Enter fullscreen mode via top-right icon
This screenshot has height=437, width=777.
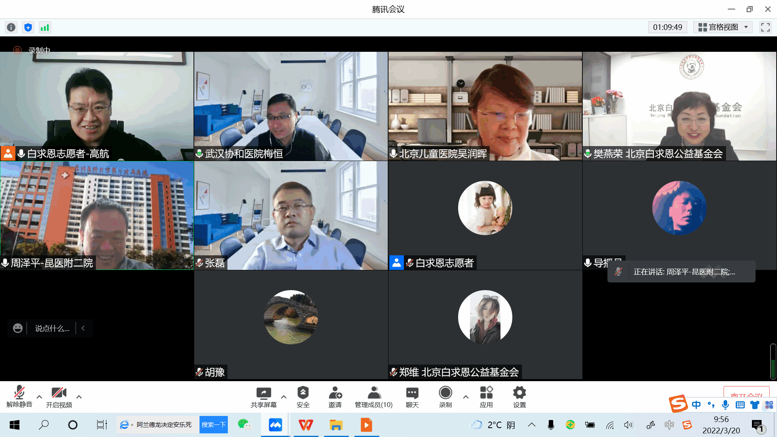tap(765, 27)
